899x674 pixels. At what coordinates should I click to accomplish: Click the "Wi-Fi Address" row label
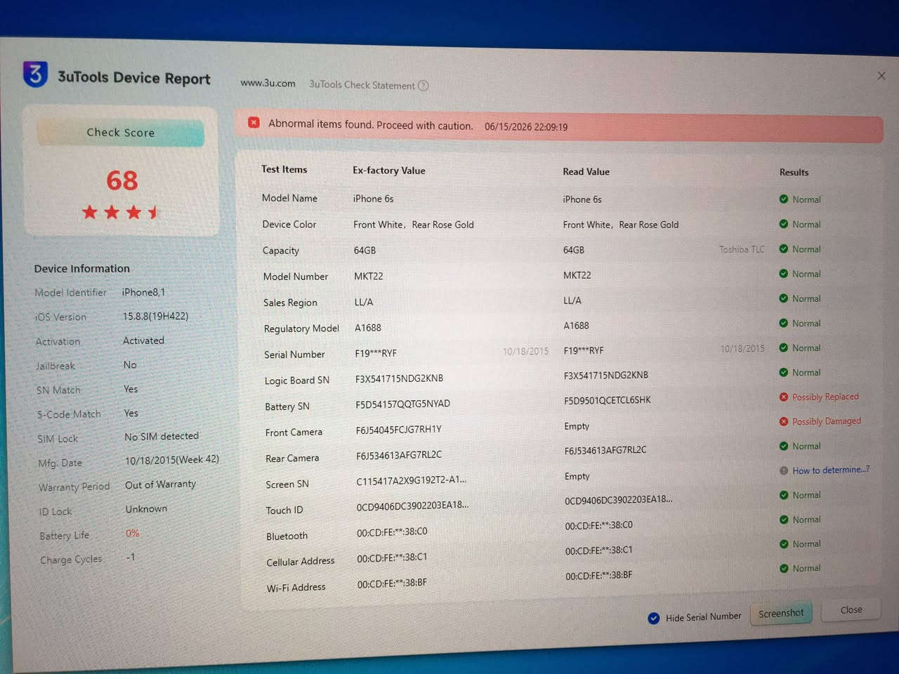tap(296, 588)
